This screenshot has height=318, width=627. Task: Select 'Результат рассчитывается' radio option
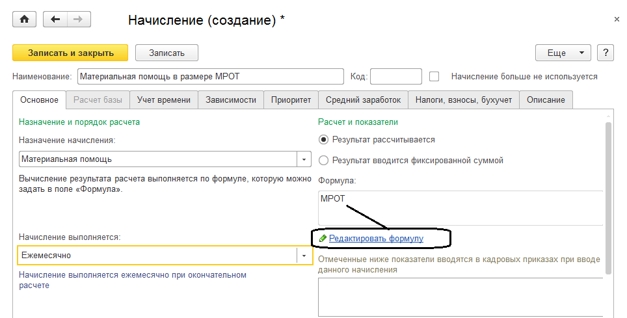coord(324,139)
